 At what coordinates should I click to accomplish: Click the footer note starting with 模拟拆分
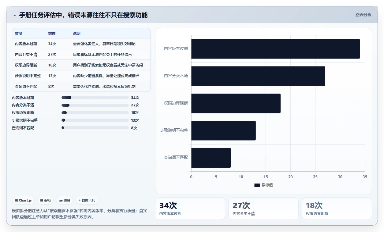pyautogui.click(x=80, y=214)
